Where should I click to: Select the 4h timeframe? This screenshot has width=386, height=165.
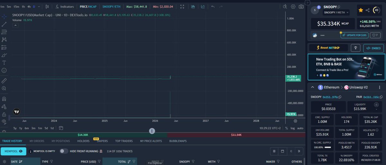pyautogui.click(x=29, y=6)
